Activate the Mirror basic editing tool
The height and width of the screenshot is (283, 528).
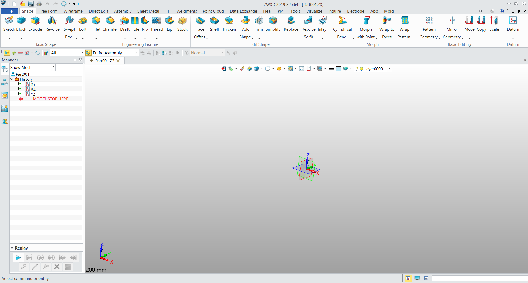click(x=452, y=23)
